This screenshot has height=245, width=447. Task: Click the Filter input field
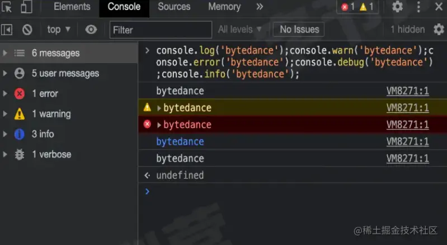point(161,30)
